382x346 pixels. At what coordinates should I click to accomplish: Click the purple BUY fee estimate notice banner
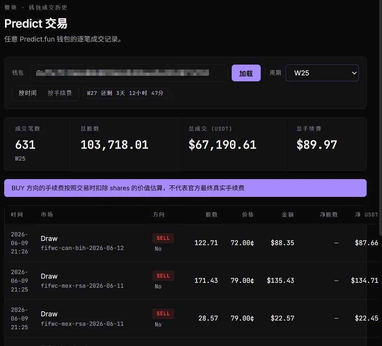coord(185,188)
